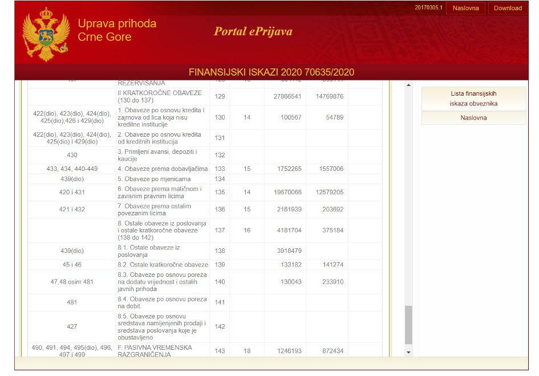
Task: Select the FINANSIJSKI ISKAZI 2020 70635/2020 title
Action: click(271, 72)
